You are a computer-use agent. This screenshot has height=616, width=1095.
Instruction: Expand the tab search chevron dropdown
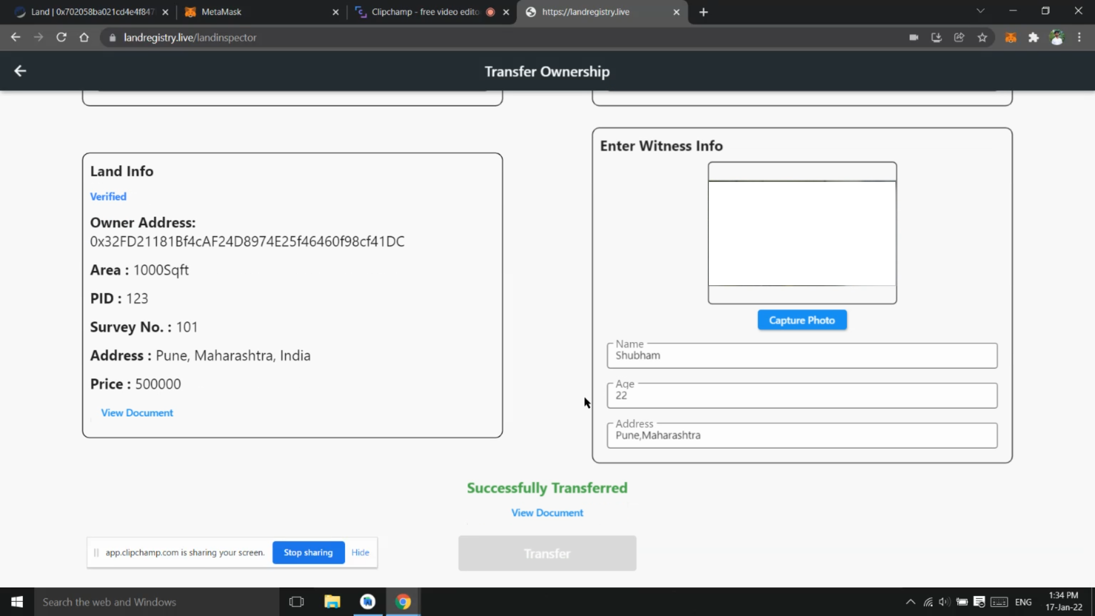click(x=980, y=11)
